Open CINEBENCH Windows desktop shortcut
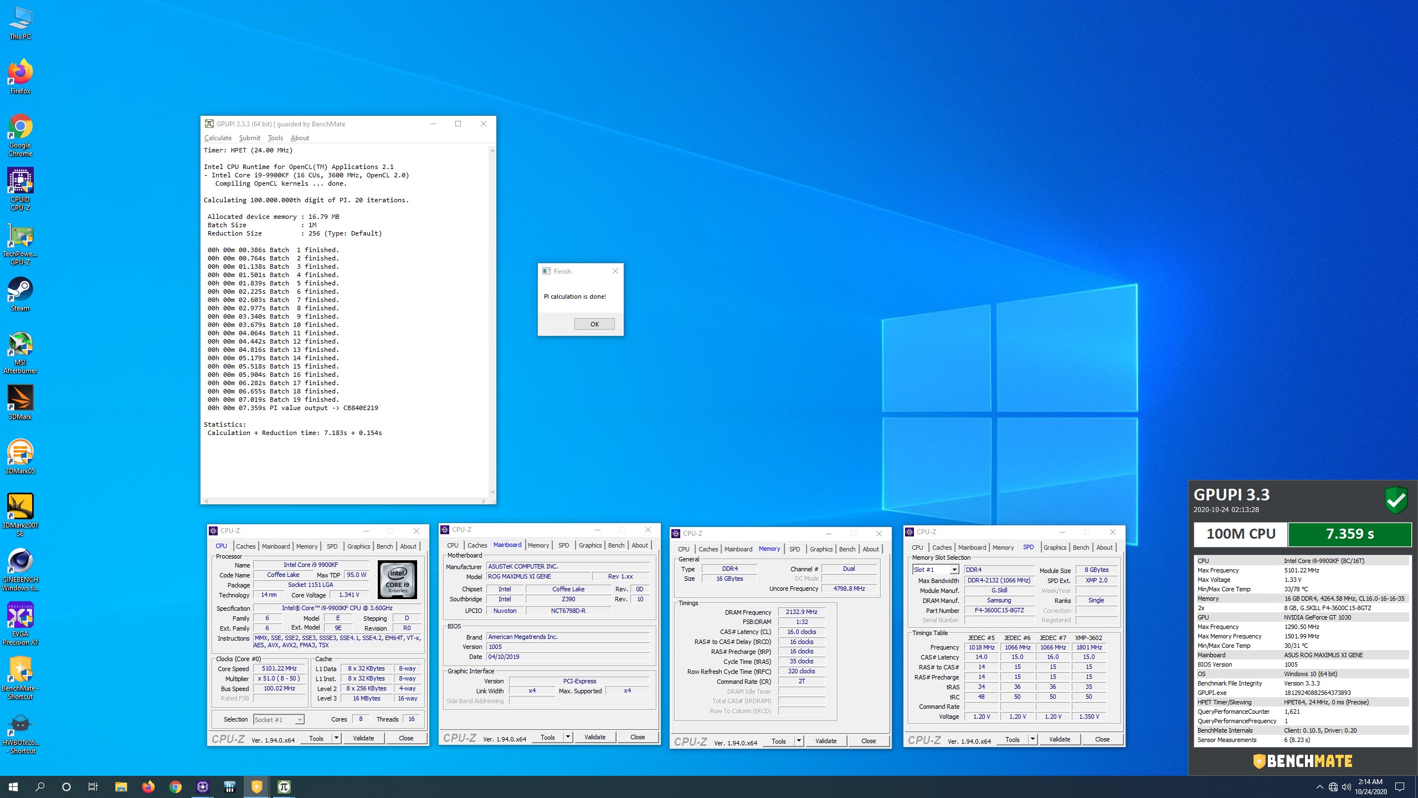 point(20,570)
